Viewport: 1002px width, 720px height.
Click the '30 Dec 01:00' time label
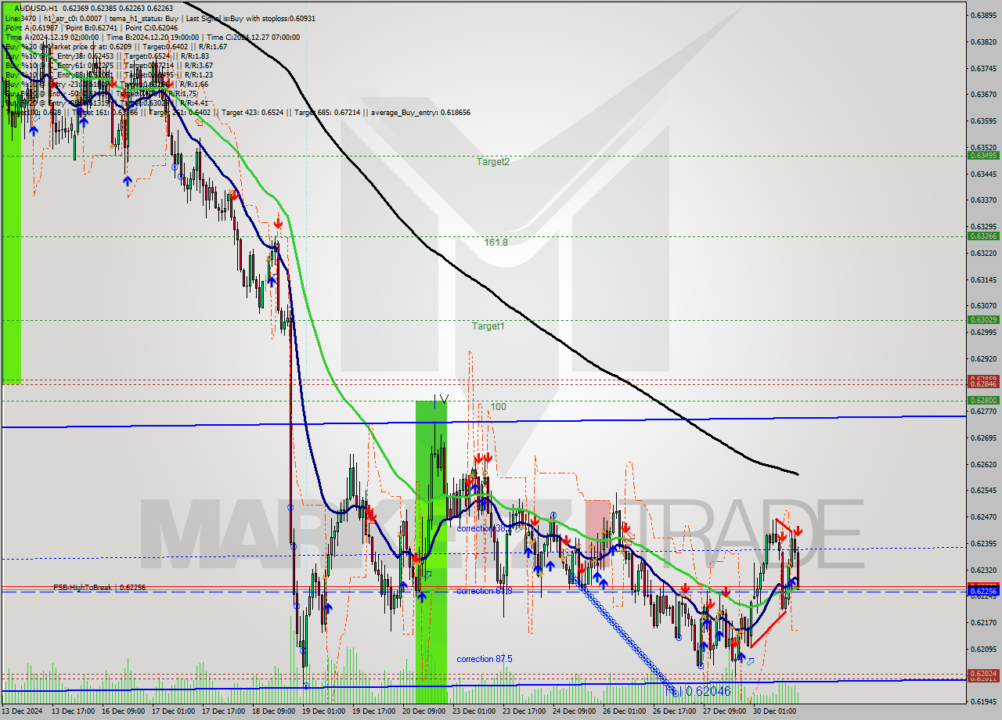point(773,711)
